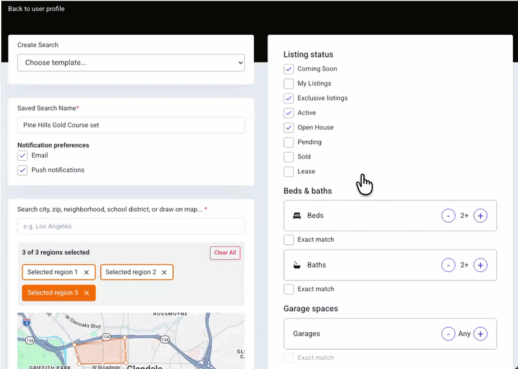Decrease Baths count with minus icon
The height and width of the screenshot is (369, 518).
coord(448,265)
